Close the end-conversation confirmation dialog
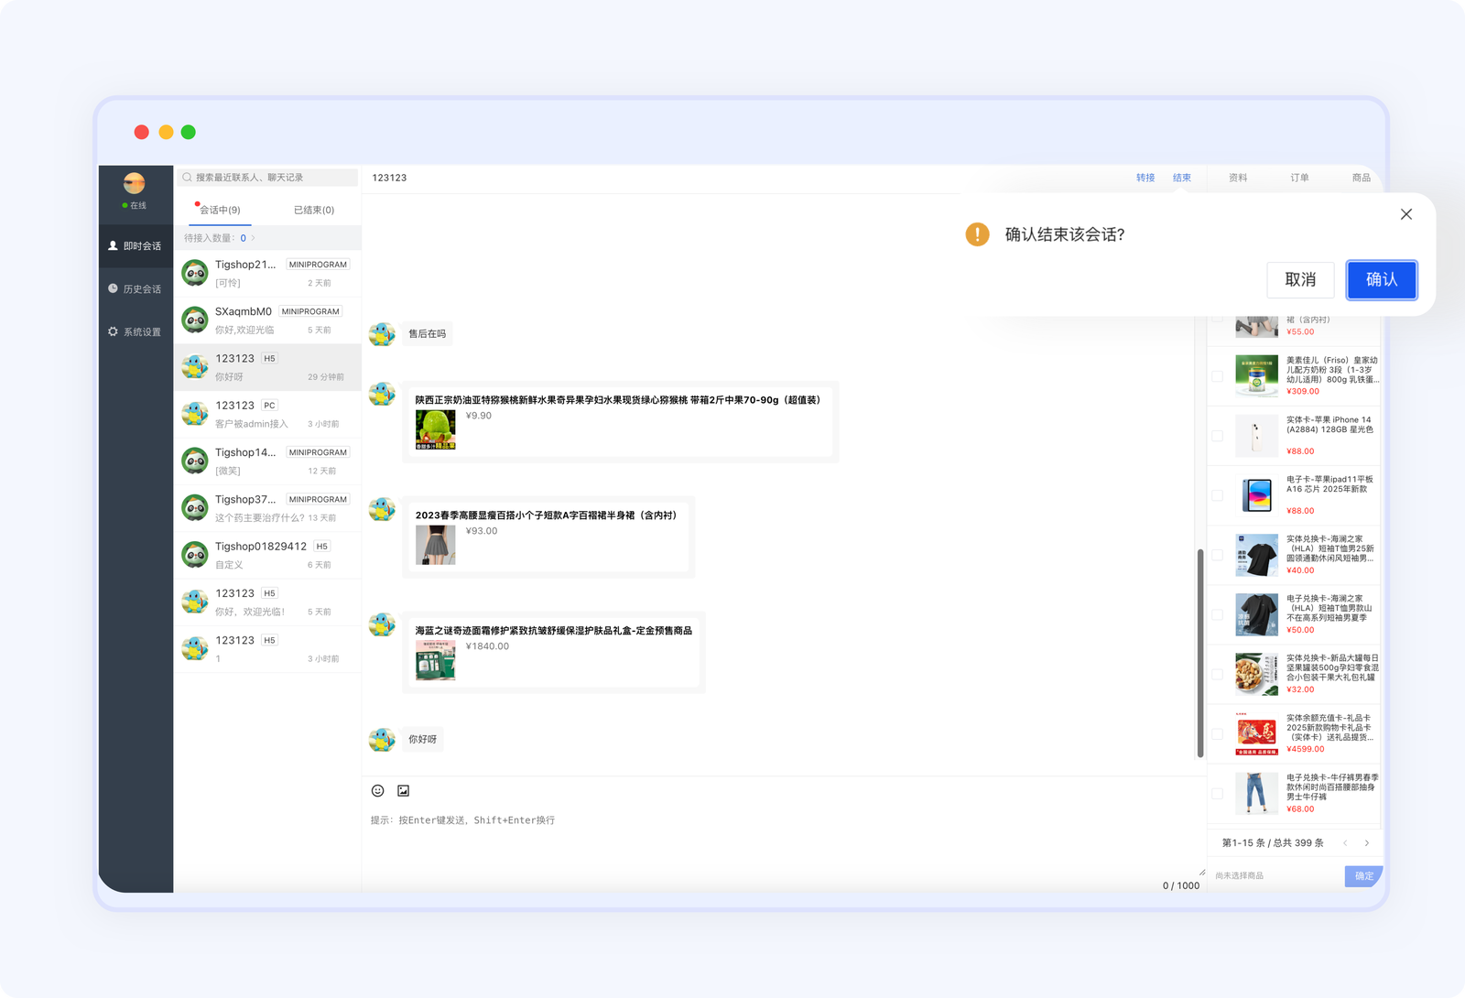This screenshot has width=1465, height=998. click(1405, 214)
